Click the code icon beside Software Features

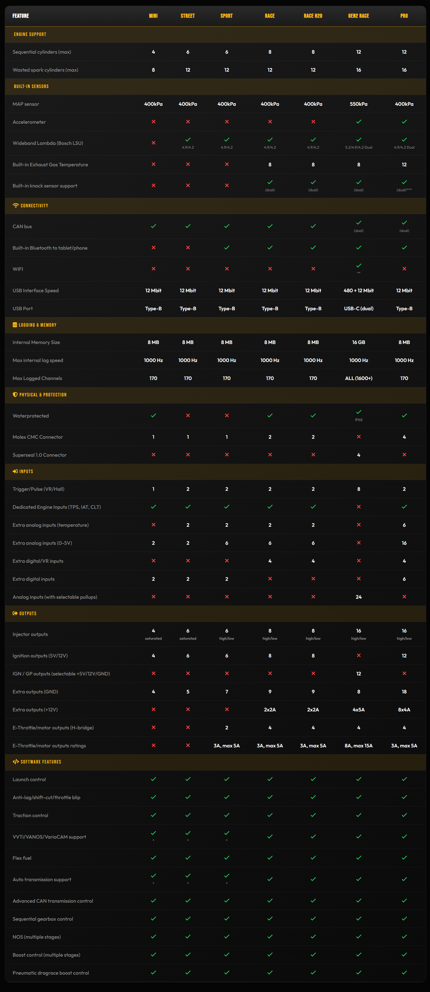[x=16, y=762]
